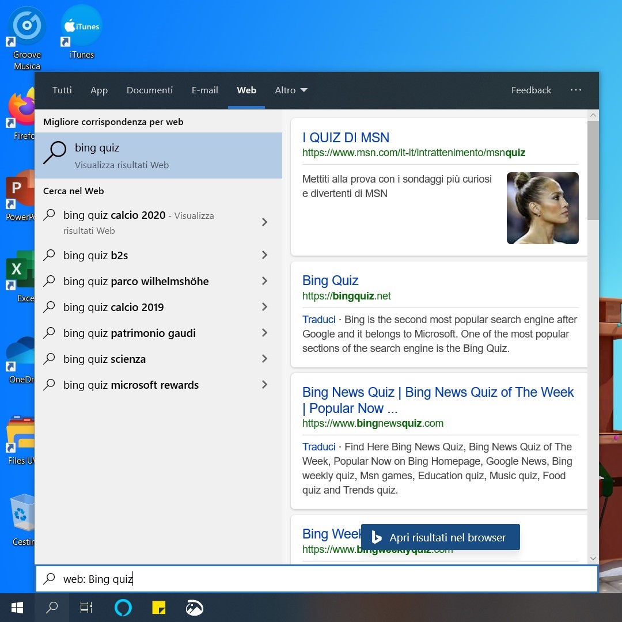Click the Windows Start button
Image resolution: width=622 pixels, height=622 pixels.
point(17,608)
